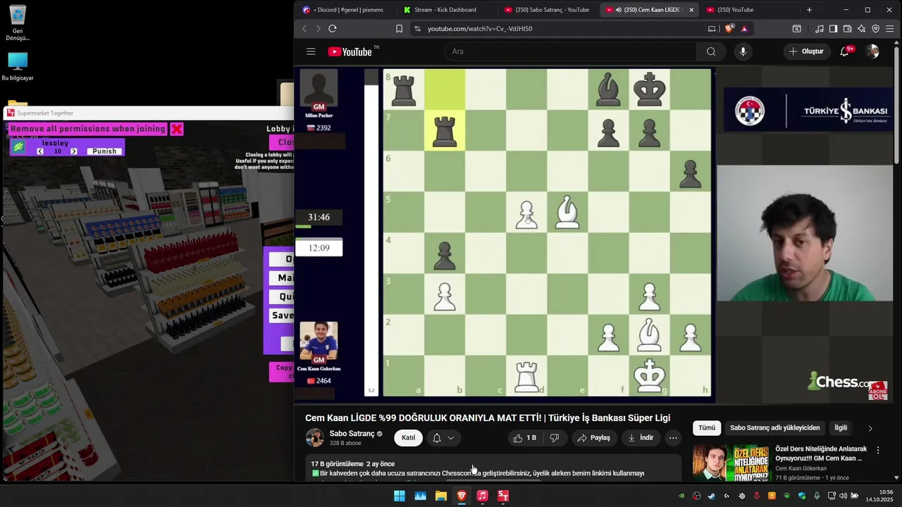Open File Explorer from taskbar

(441, 496)
